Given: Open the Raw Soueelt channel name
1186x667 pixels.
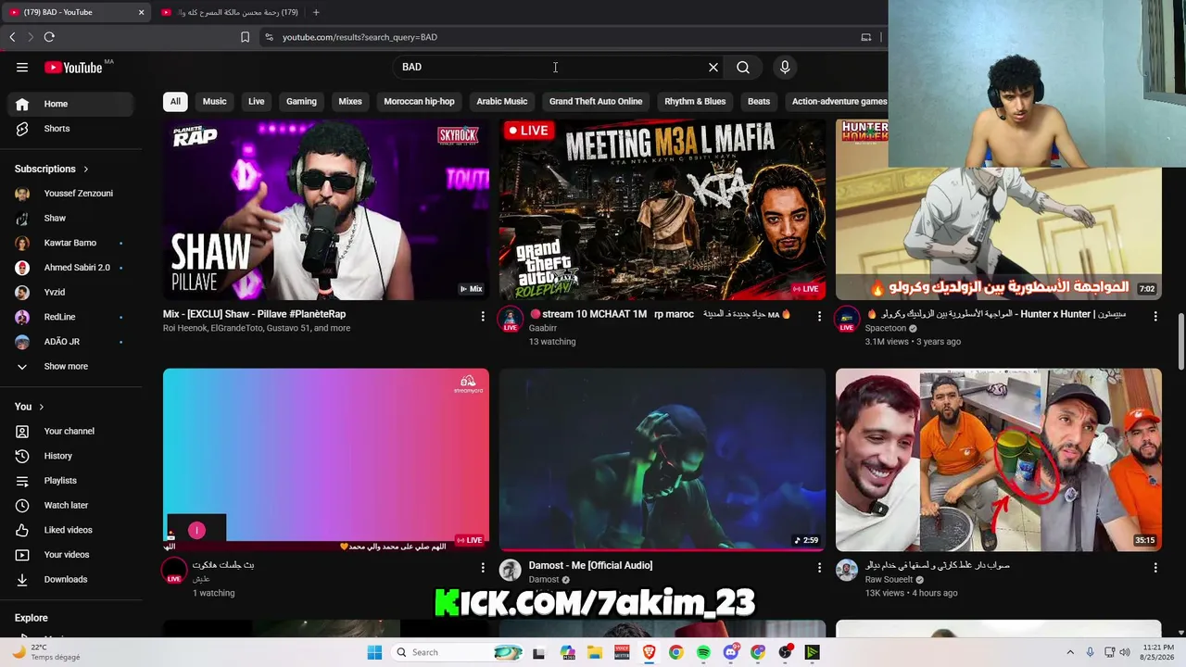Looking at the screenshot, I should [x=889, y=580].
